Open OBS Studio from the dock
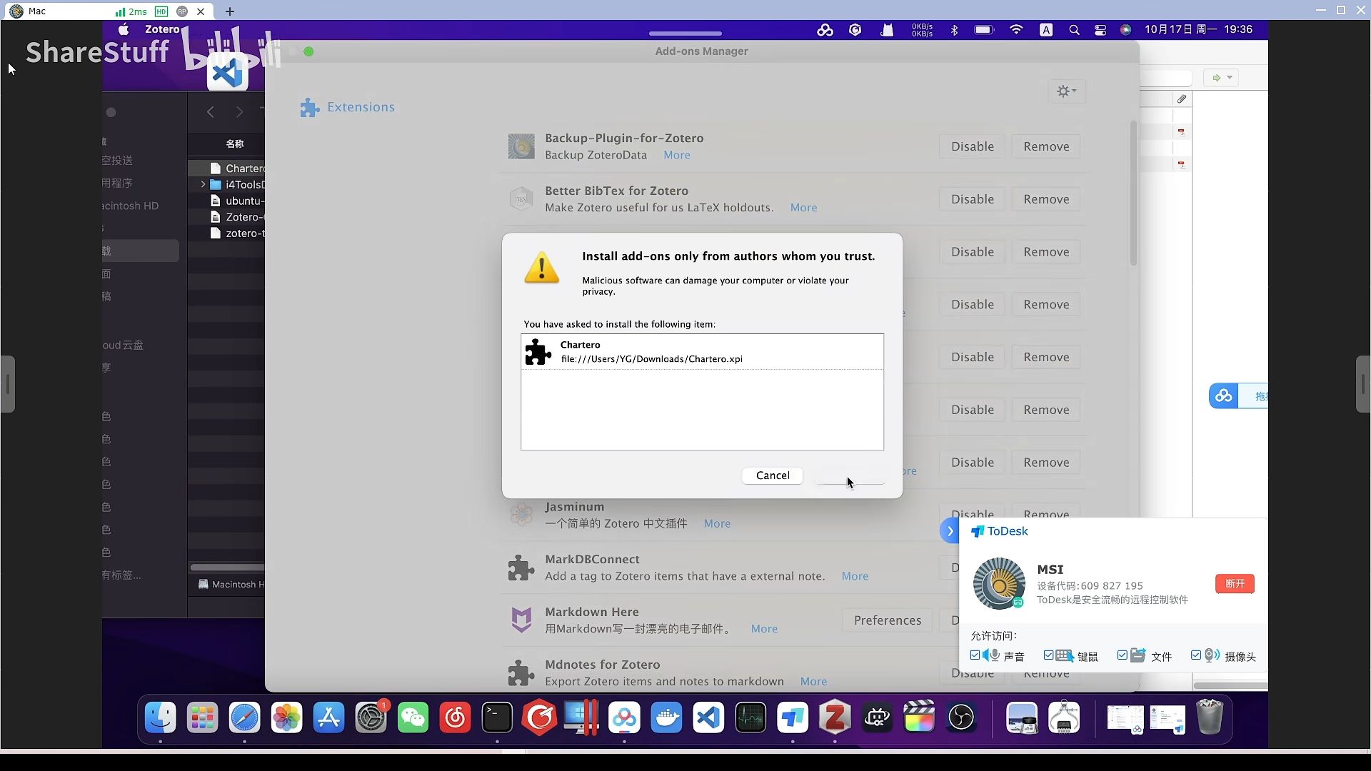Viewport: 1371px width, 771px height. pos(961,717)
